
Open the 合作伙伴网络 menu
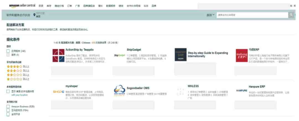tap(133, 6)
